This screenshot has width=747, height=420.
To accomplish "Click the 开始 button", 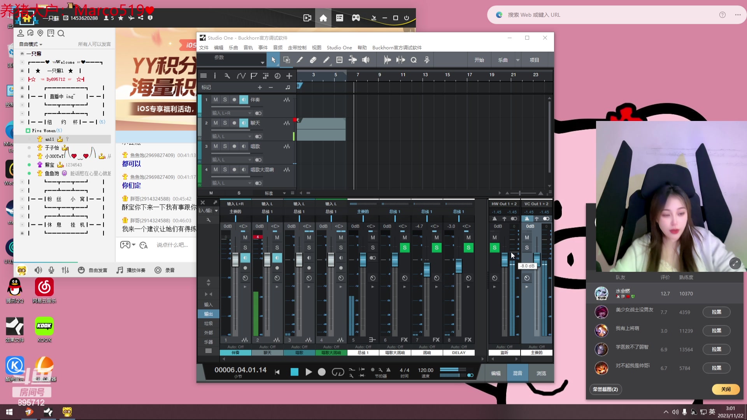I will point(479,60).
